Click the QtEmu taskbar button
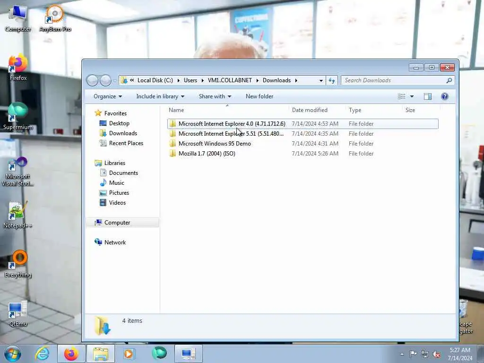484x363 pixels. point(189,354)
